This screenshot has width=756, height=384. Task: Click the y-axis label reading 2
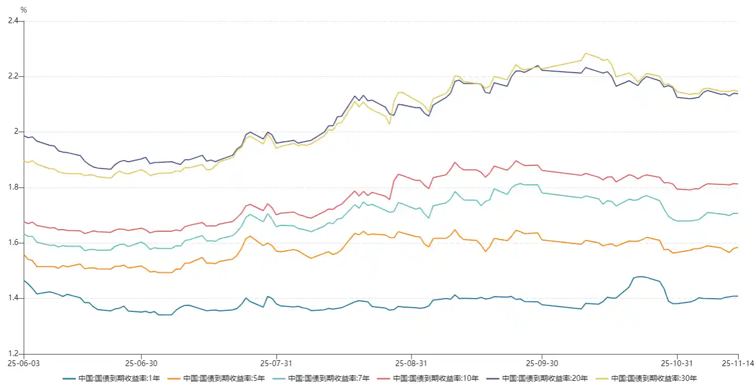pos(16,132)
